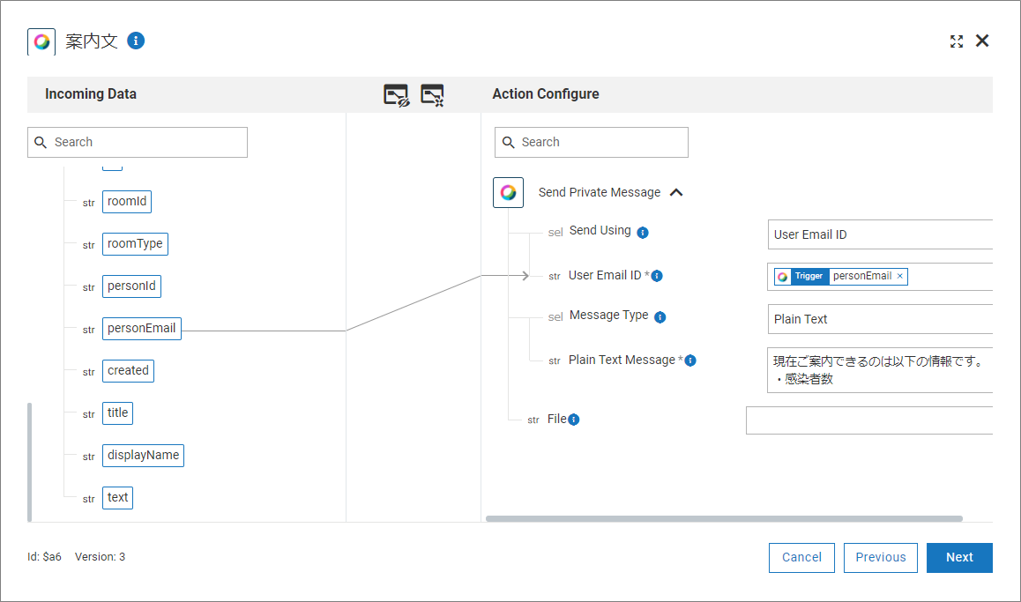The height and width of the screenshot is (602, 1021).
Task: Open the User Email ID info tooltip icon
Action: click(657, 276)
